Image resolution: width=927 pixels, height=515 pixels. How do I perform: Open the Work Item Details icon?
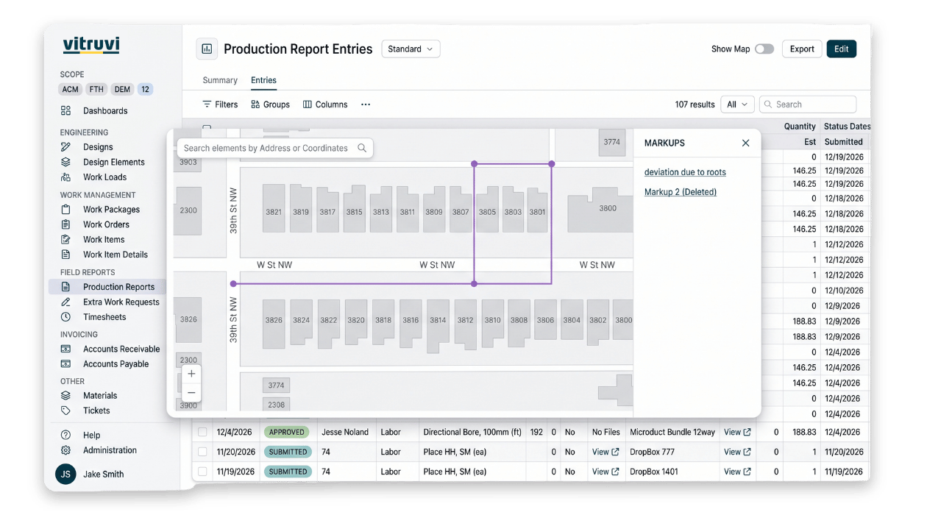tap(66, 255)
